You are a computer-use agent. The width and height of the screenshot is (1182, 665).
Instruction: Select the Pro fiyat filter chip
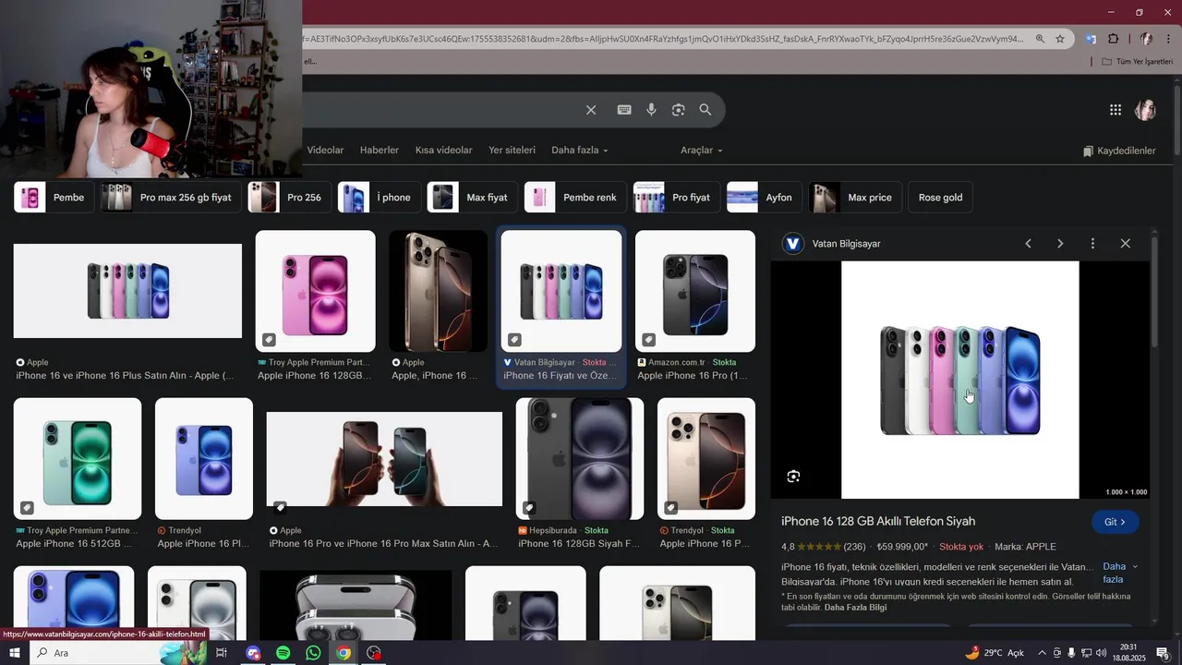pos(677,198)
